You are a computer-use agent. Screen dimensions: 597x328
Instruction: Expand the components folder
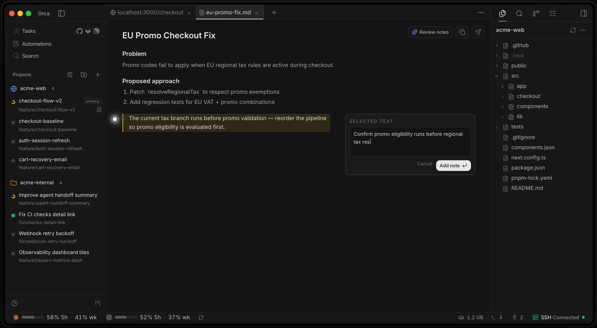point(503,106)
